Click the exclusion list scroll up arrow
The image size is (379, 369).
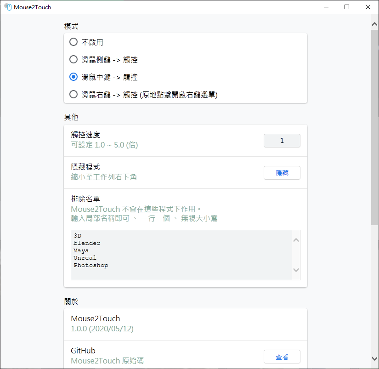pos(296,240)
